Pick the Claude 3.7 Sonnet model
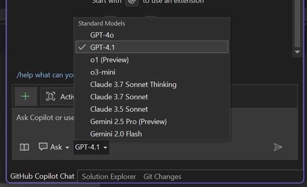Viewport: 307px width, 187px height. tap(152, 97)
